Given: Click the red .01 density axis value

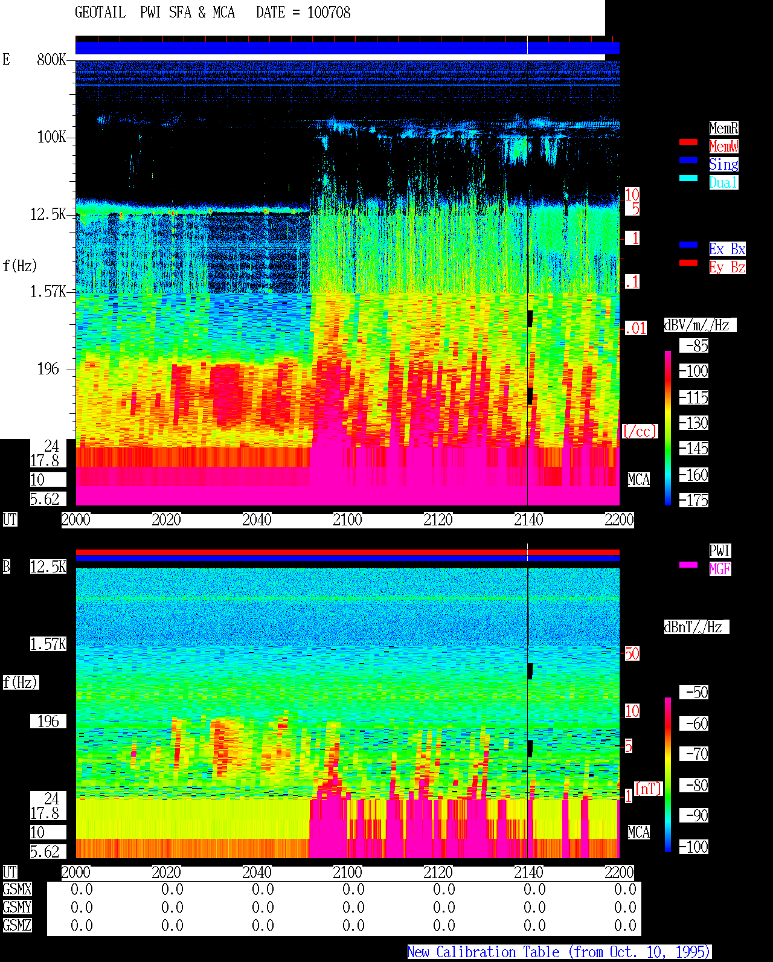Looking at the screenshot, I should pos(635,329).
